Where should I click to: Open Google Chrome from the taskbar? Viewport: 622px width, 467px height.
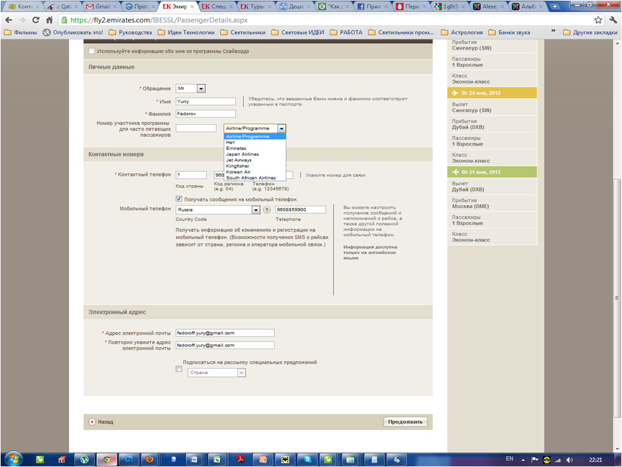coord(107,459)
